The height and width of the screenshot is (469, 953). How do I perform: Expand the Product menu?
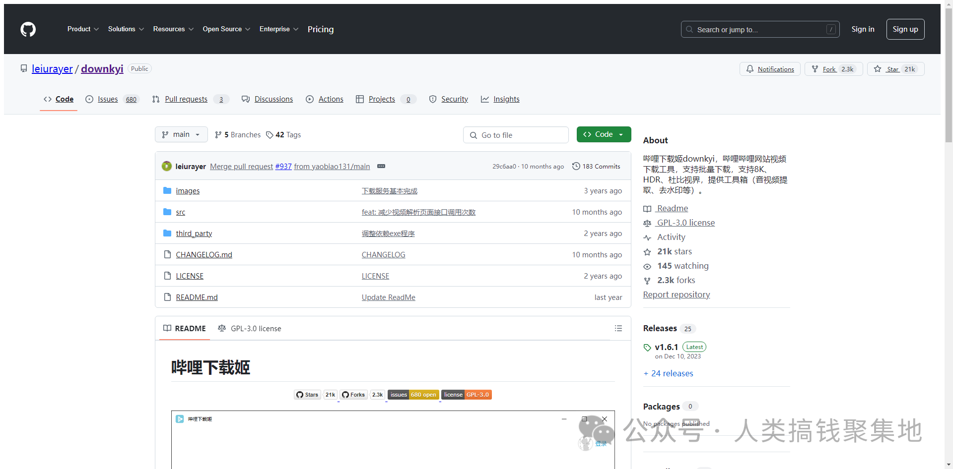(83, 29)
